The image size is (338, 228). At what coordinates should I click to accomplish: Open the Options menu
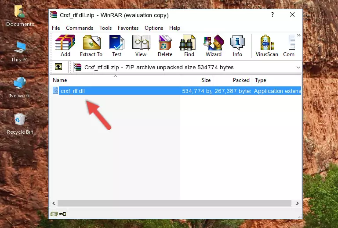pos(154,28)
